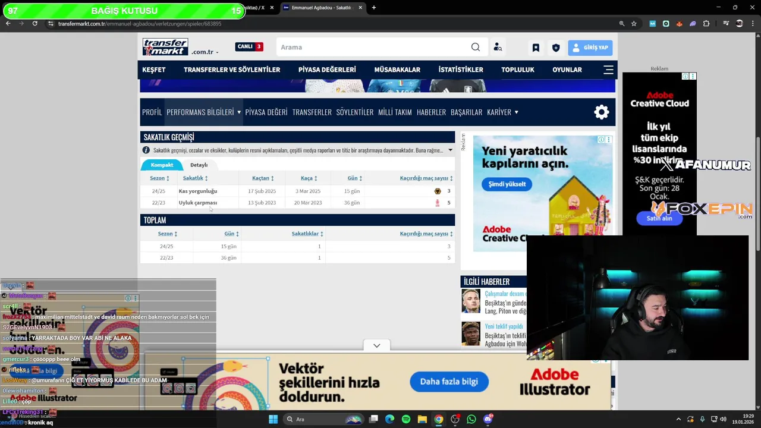Click Şimdi yükselt in Adobe ad

(x=507, y=184)
